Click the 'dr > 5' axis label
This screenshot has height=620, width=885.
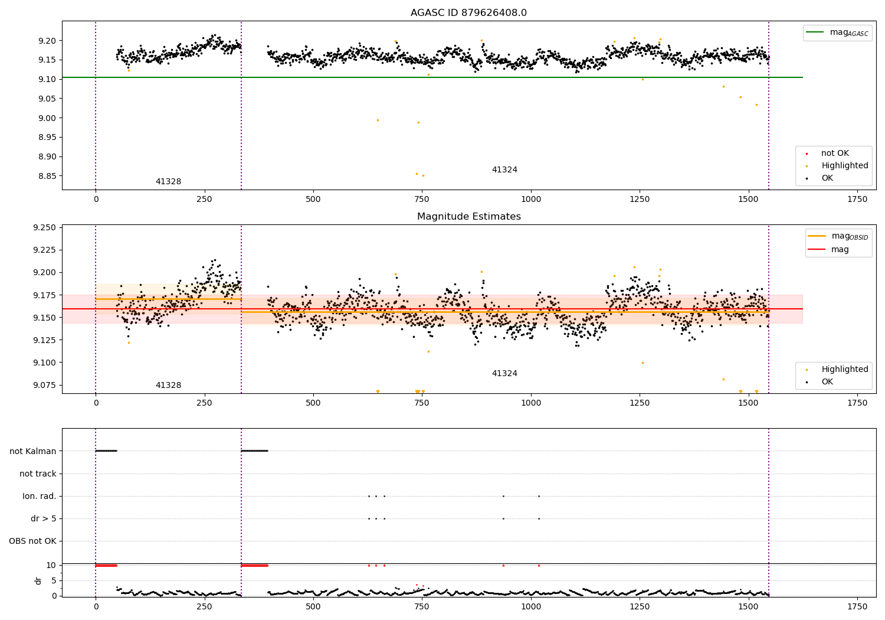[x=44, y=519]
